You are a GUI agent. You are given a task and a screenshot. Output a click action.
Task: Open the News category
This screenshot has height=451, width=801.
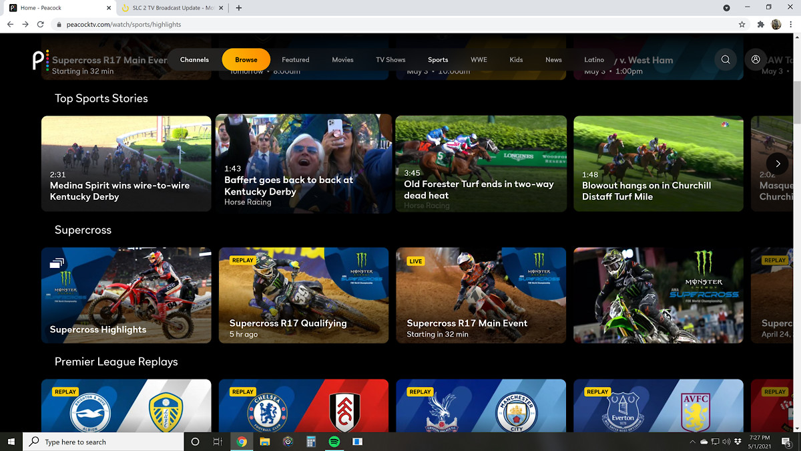[x=553, y=59]
